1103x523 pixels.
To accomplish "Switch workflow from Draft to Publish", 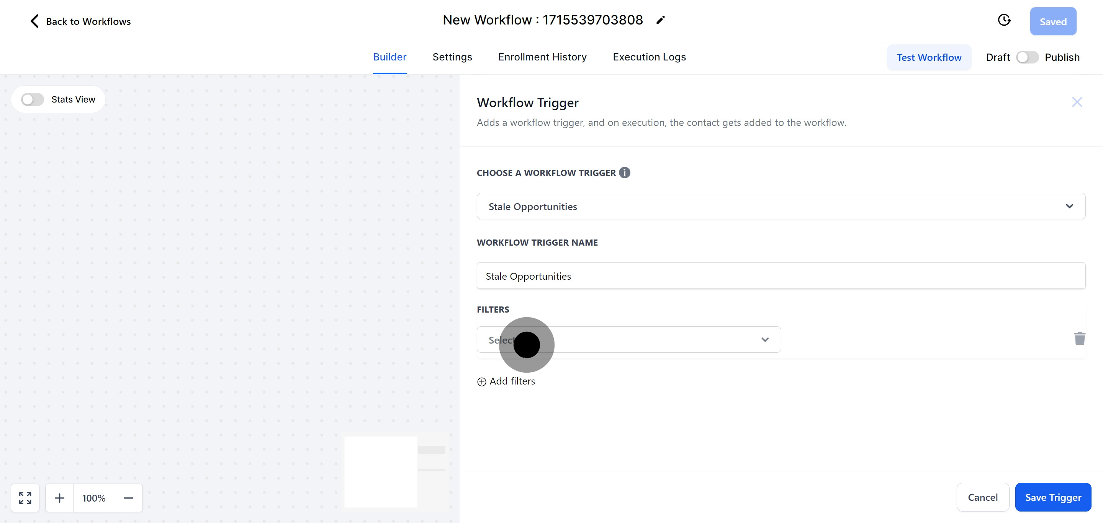I will pyautogui.click(x=1027, y=57).
